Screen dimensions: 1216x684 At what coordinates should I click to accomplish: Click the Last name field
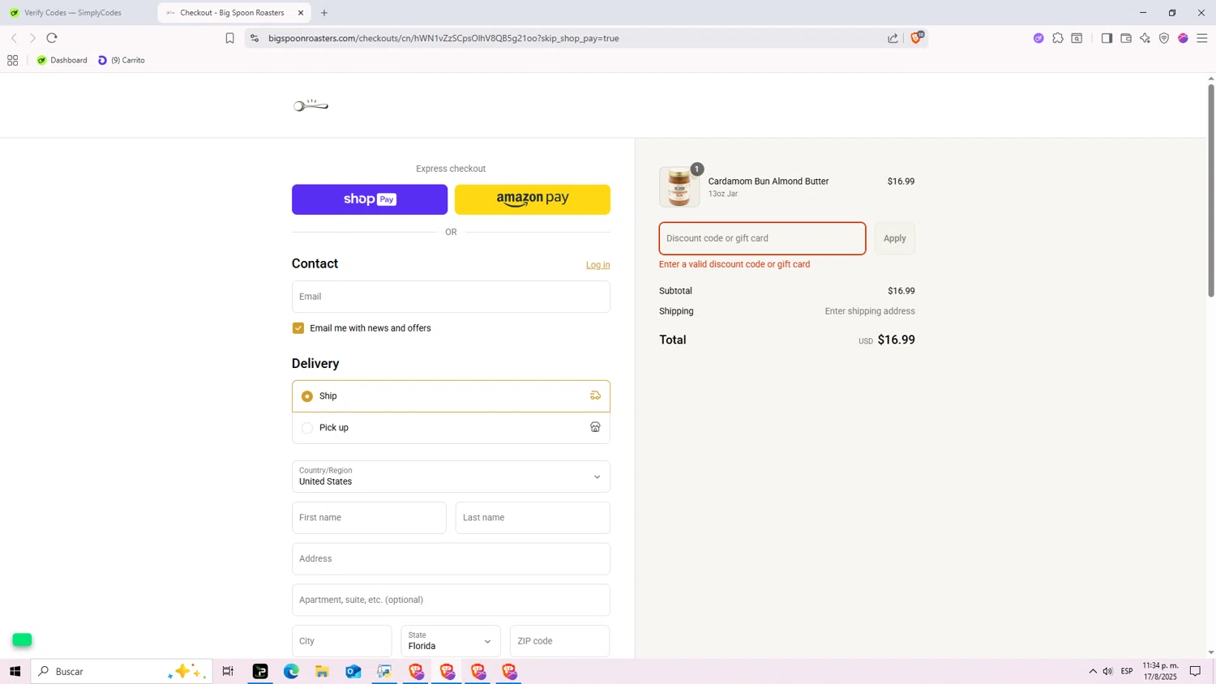pyautogui.click(x=533, y=518)
